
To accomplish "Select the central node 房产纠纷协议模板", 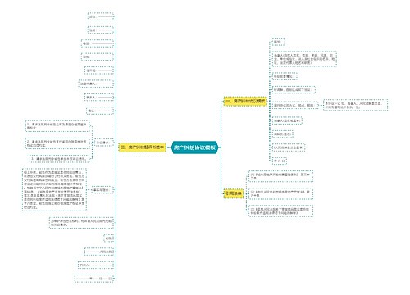I will click(x=195, y=147).
